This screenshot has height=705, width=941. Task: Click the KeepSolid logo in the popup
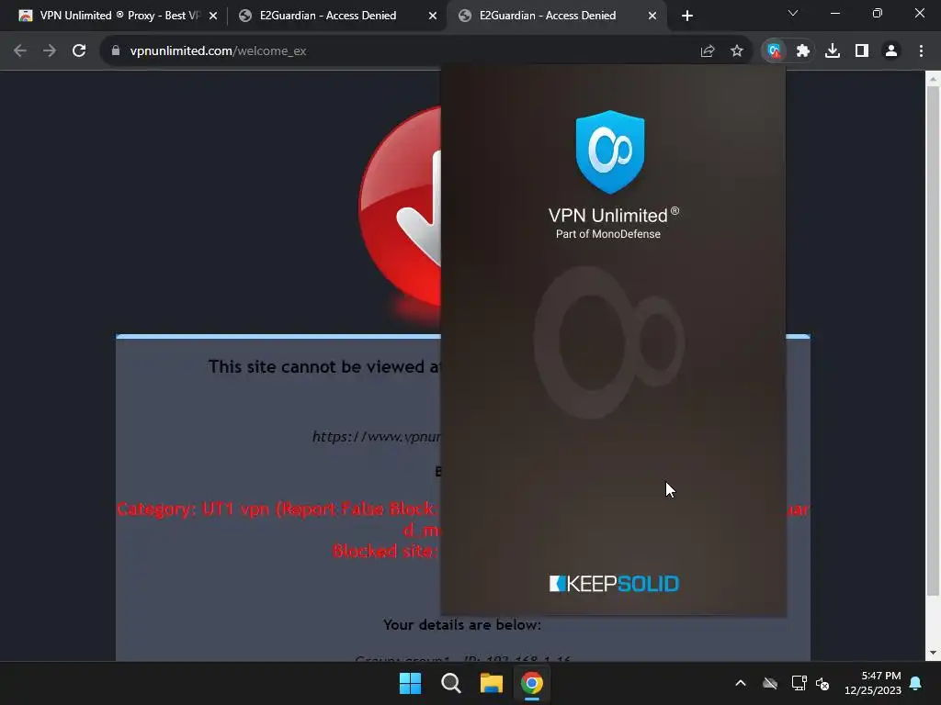click(x=613, y=584)
